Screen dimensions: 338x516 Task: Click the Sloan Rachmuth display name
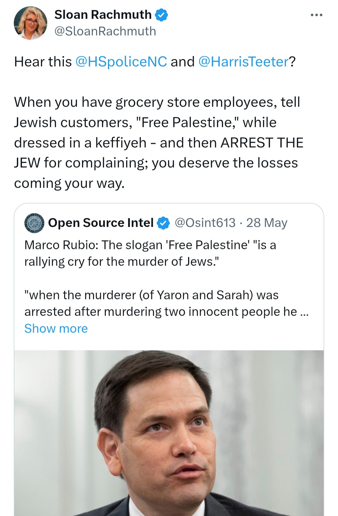[103, 15]
